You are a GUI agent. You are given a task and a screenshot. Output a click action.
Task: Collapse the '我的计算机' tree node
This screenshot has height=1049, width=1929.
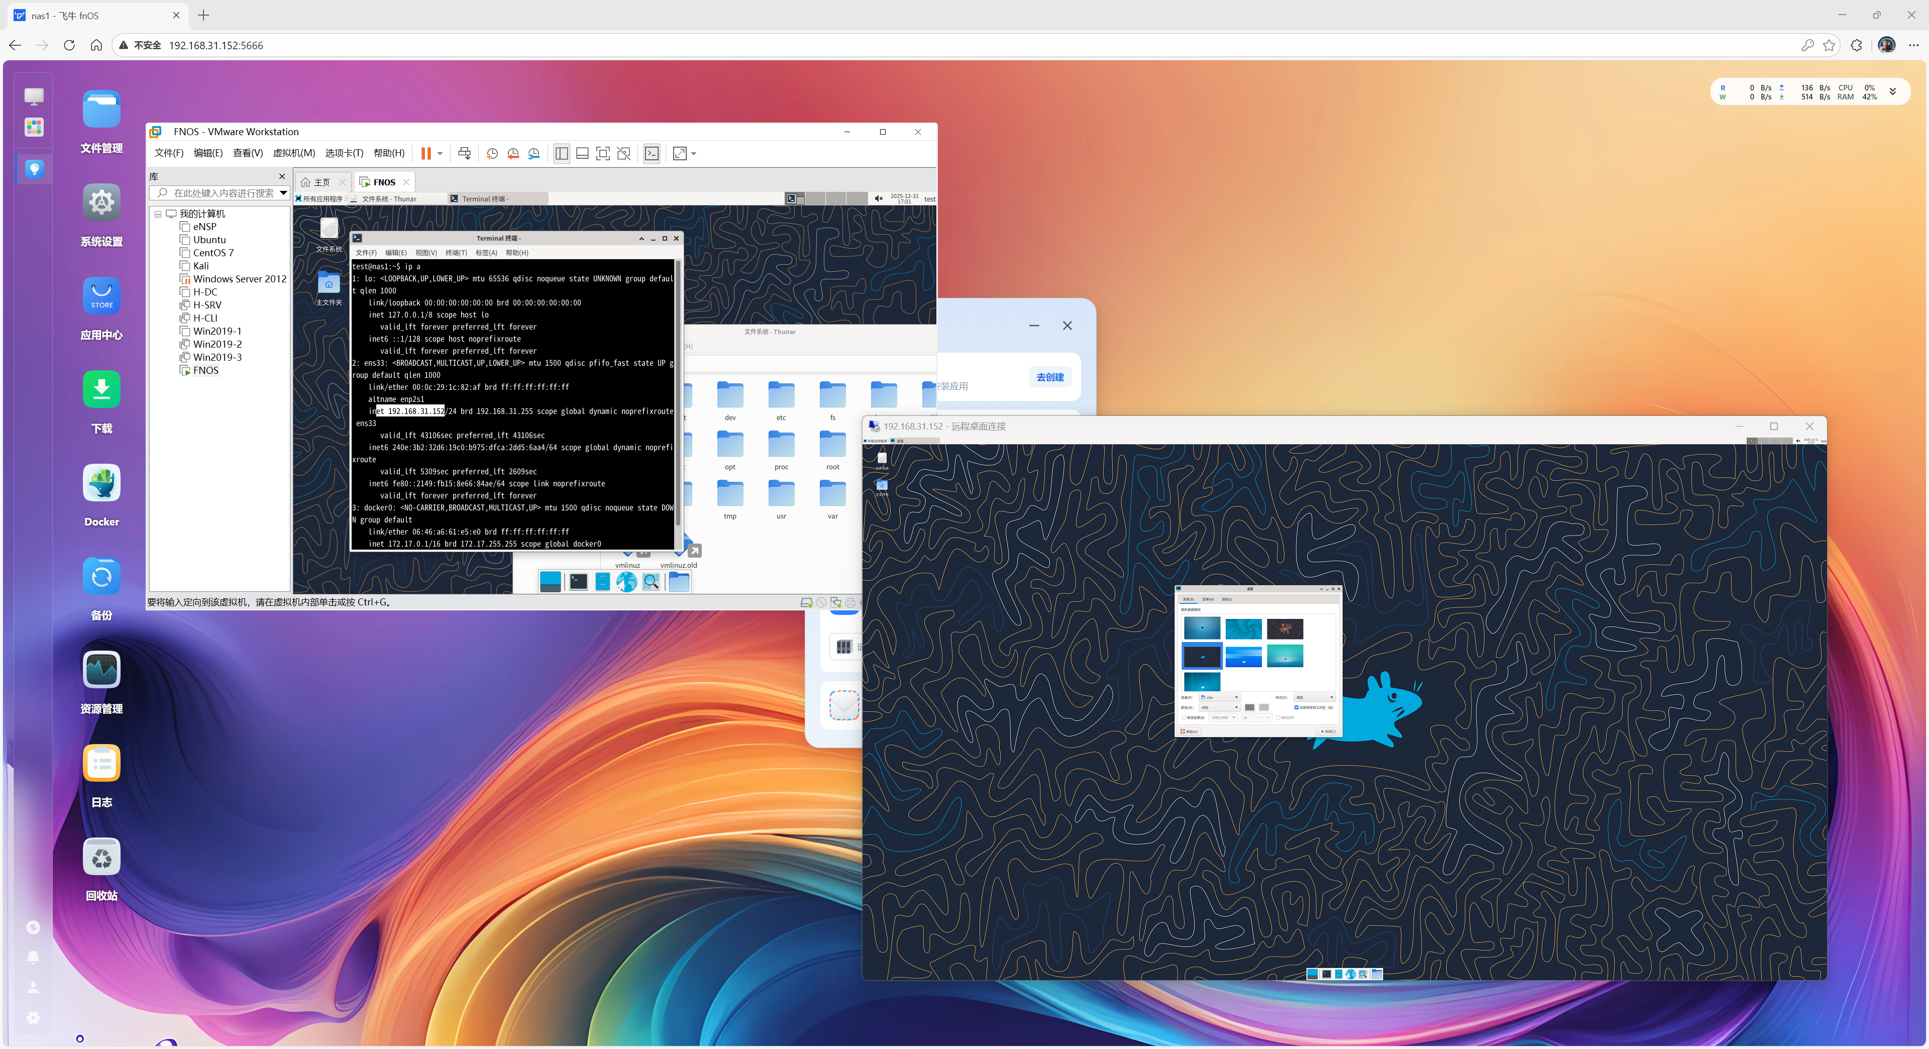click(x=158, y=214)
